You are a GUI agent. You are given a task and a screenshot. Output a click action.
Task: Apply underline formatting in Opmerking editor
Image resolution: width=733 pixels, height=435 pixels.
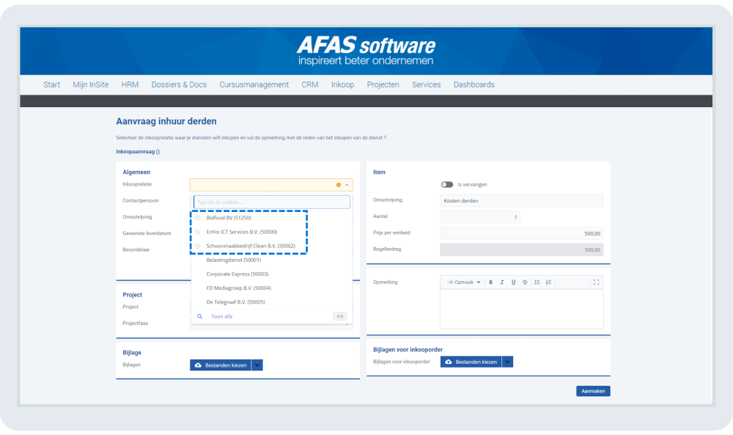pyautogui.click(x=513, y=282)
